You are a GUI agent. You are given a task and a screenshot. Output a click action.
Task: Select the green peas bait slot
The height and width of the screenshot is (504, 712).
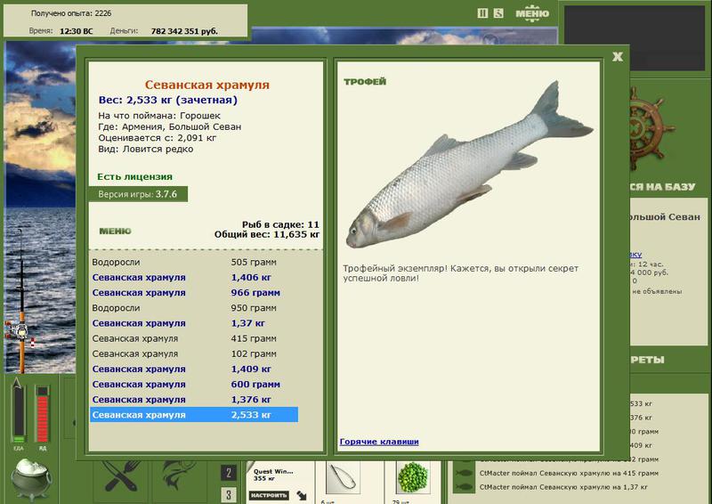click(413, 477)
